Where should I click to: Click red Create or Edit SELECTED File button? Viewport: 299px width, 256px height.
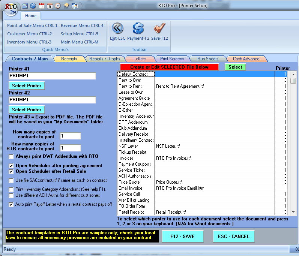click(x=169, y=67)
